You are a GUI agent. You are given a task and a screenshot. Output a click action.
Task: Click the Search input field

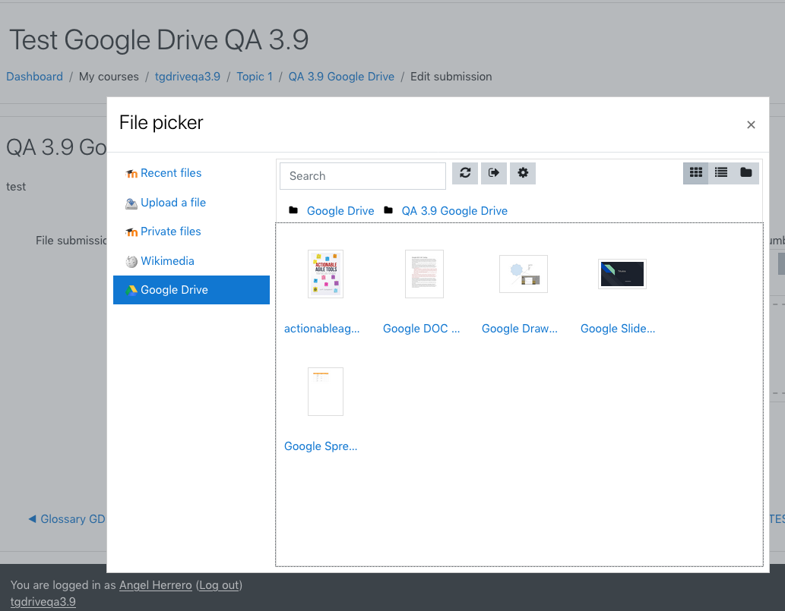[x=362, y=176]
